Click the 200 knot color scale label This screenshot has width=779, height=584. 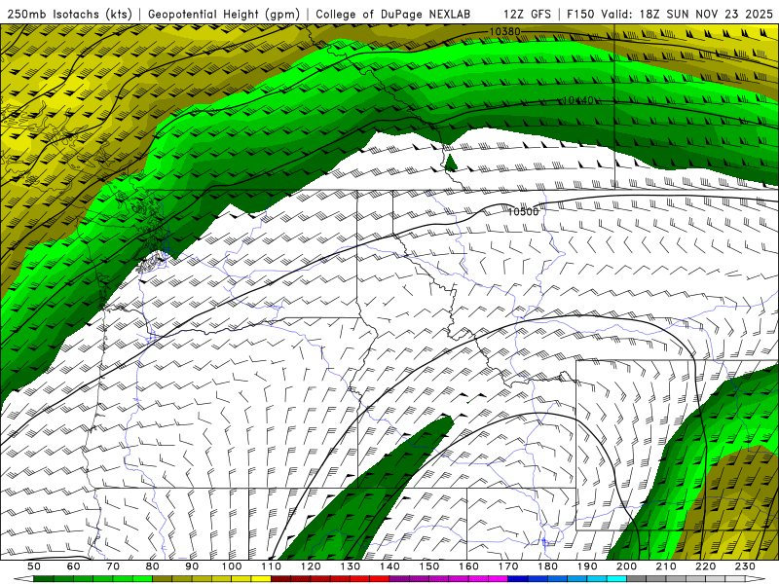coord(626,566)
